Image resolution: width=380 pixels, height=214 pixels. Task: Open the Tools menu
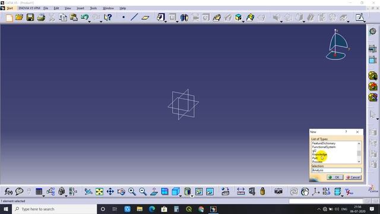click(93, 8)
